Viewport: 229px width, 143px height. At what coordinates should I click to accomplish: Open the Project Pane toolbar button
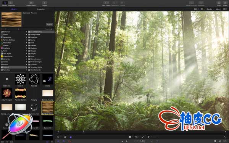pos(31,4)
